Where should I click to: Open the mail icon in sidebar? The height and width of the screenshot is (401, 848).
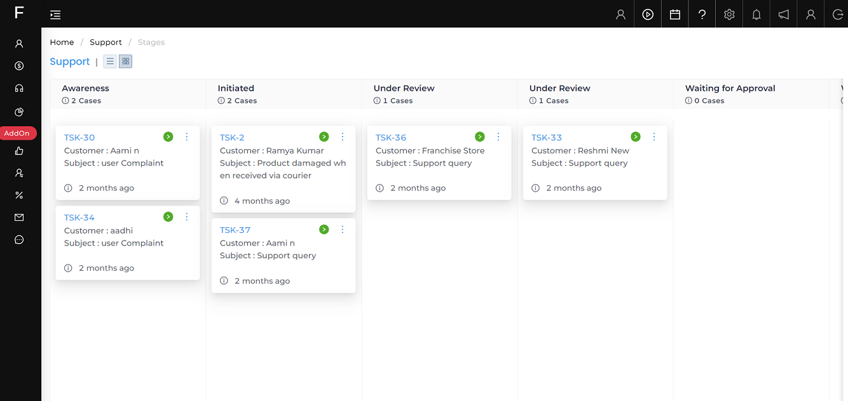[19, 218]
